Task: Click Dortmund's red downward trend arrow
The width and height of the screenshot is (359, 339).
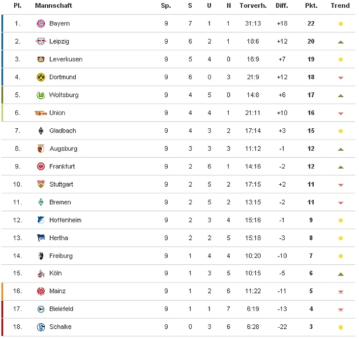Action: 340,78
